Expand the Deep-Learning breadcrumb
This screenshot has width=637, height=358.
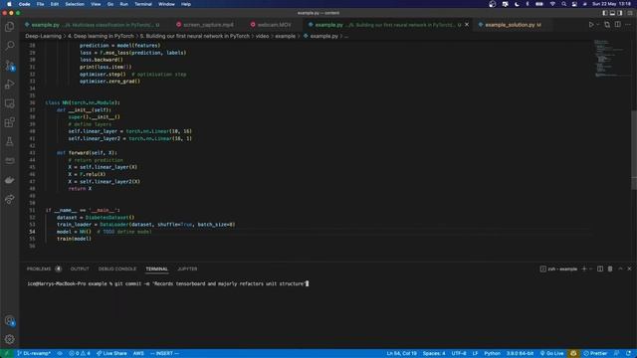(x=43, y=36)
